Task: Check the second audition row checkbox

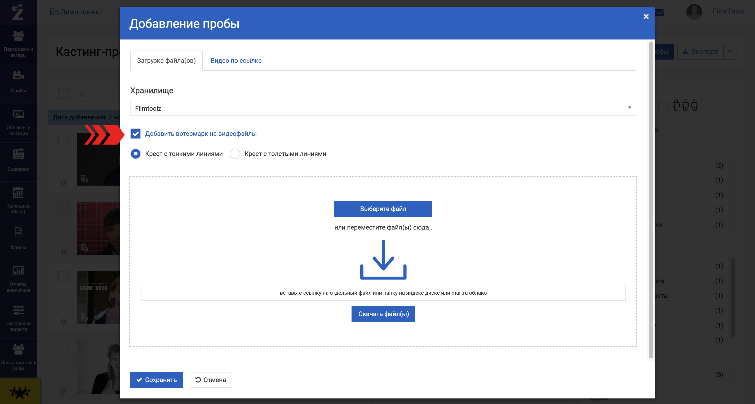Action: [x=64, y=207]
